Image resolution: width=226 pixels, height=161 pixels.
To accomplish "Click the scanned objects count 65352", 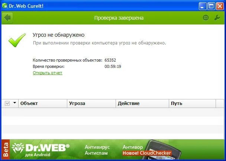I will pos(110,60).
